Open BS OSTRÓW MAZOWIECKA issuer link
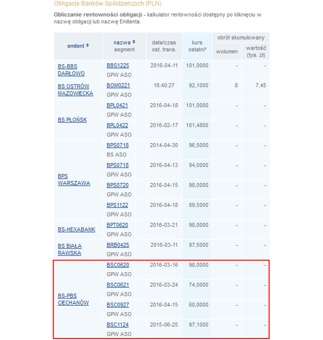 75,90
